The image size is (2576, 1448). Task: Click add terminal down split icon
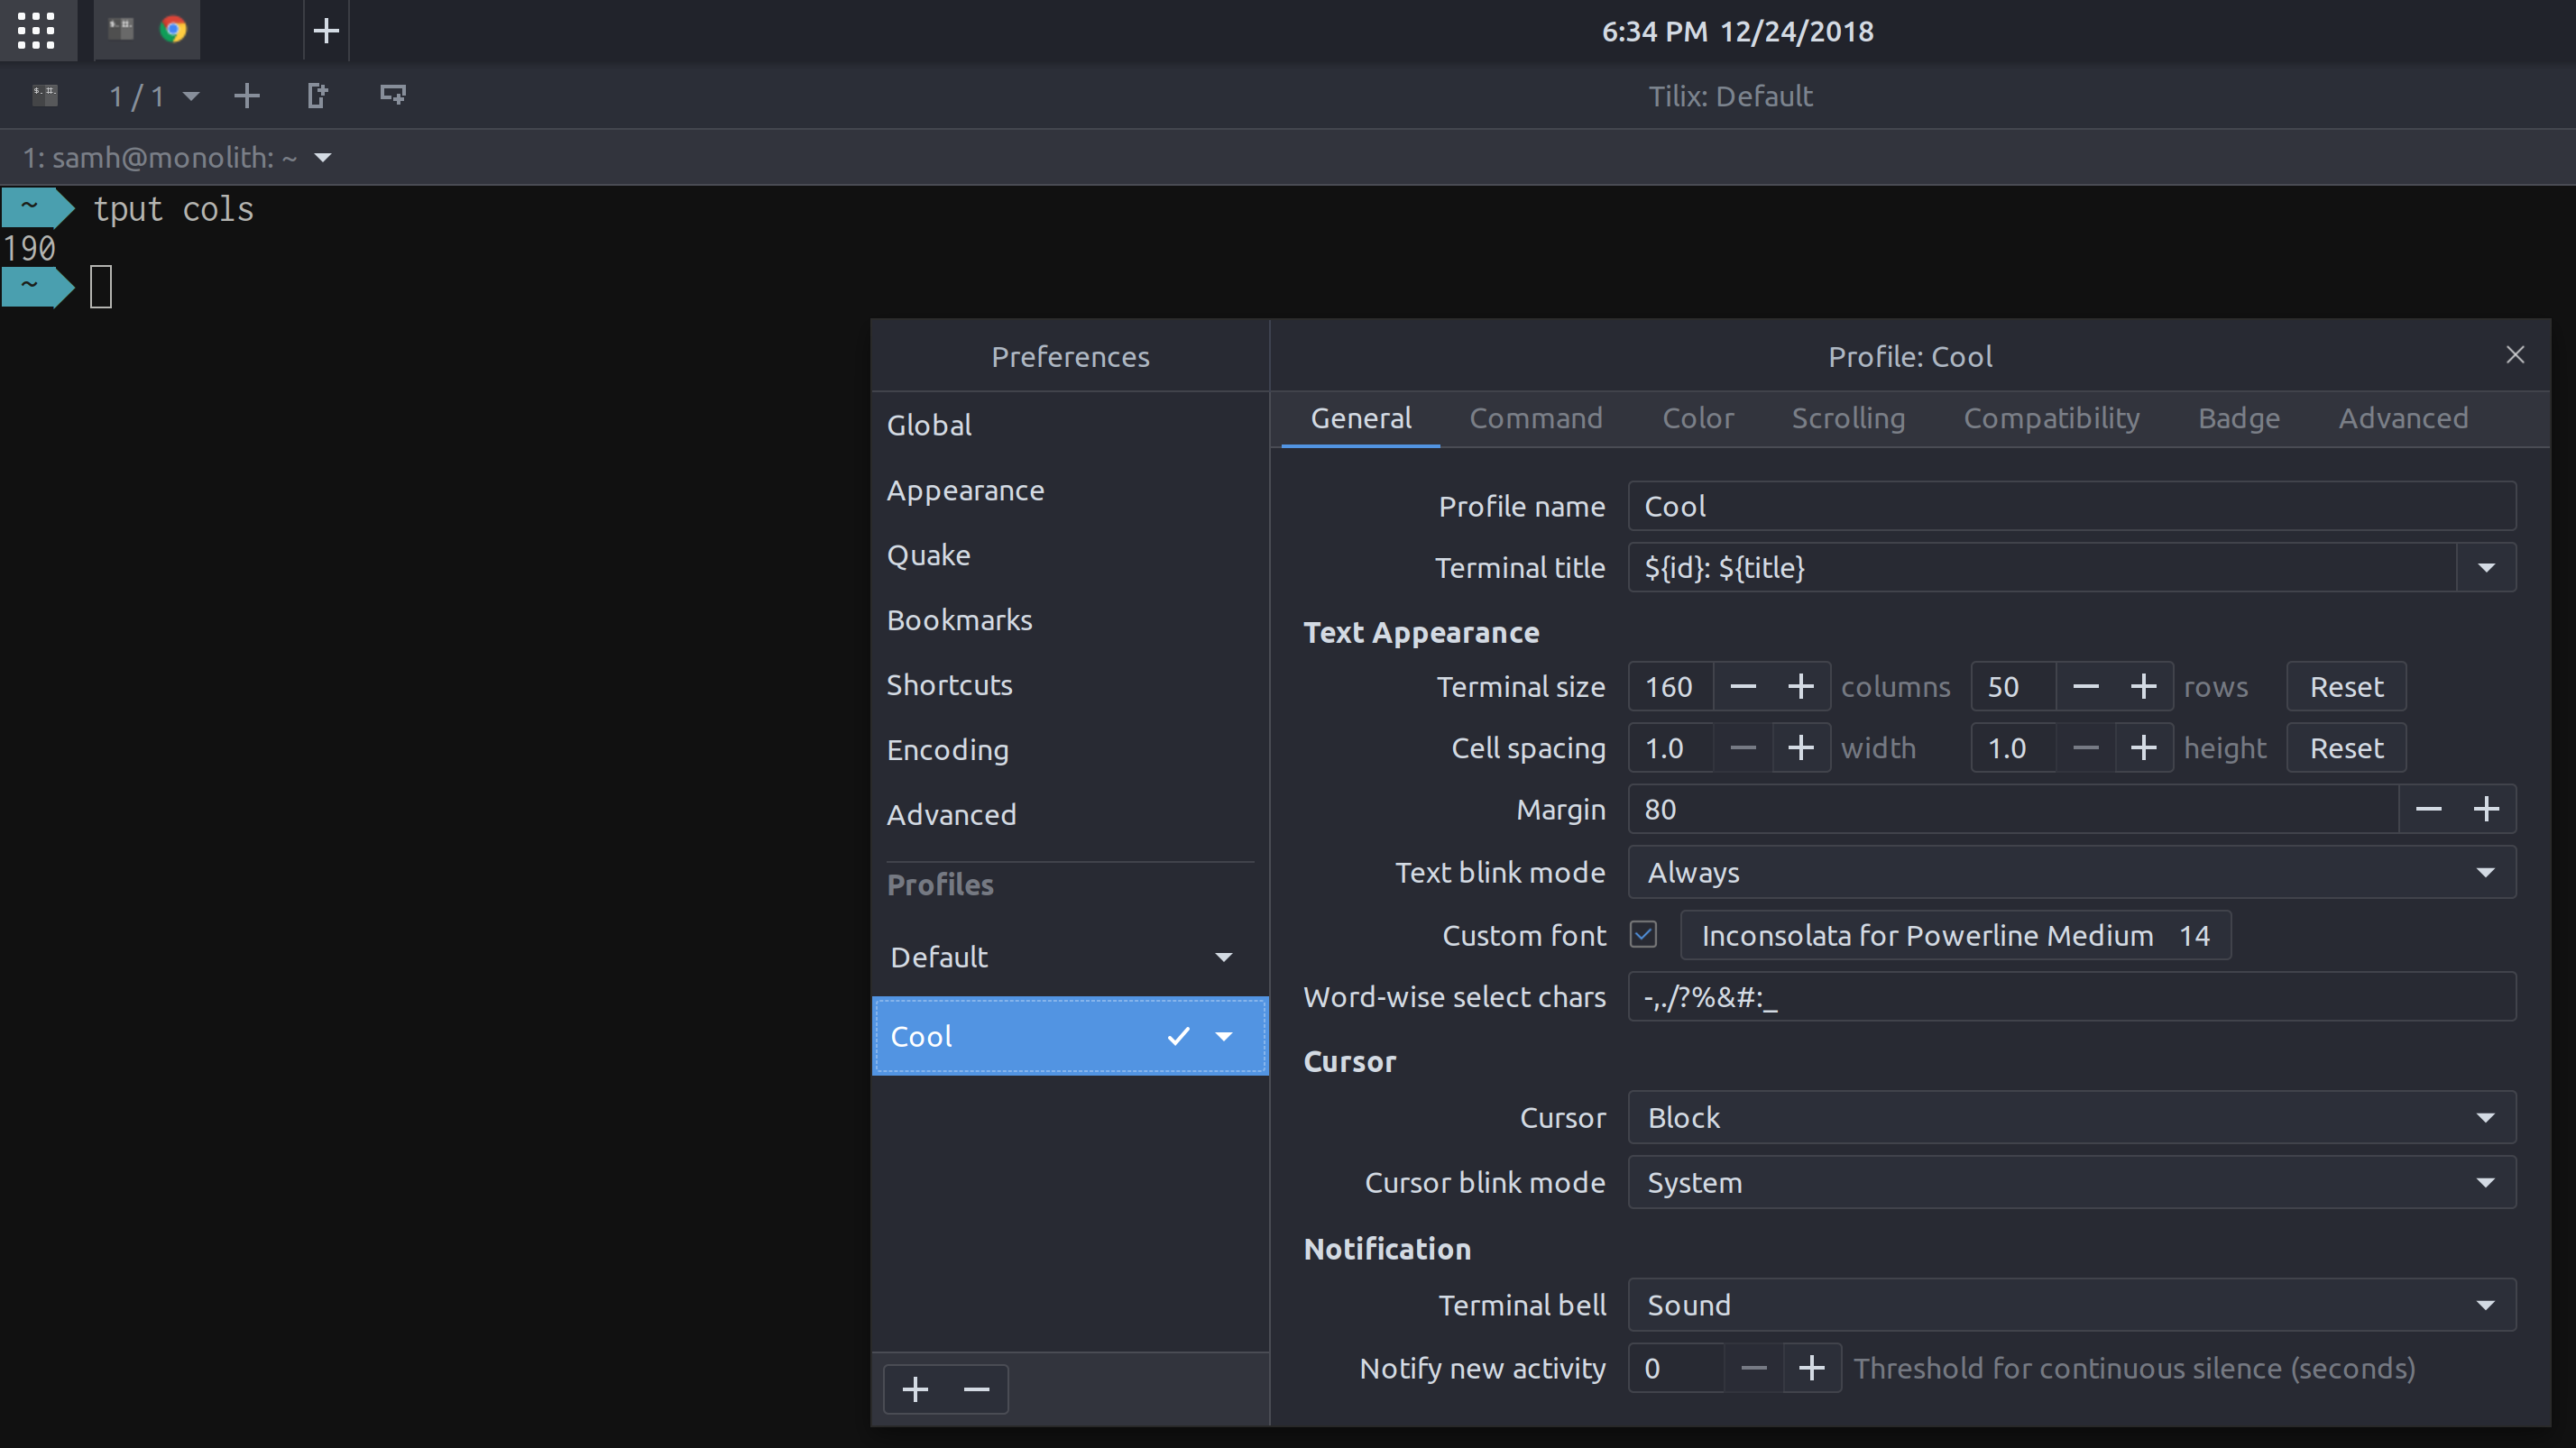[x=392, y=96]
